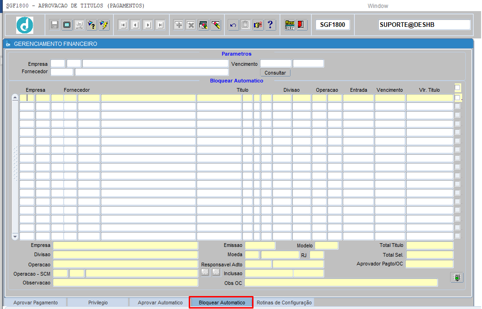Switch to the Aprovar Automatico tab
This screenshot has width=482, height=309.
[160, 303]
